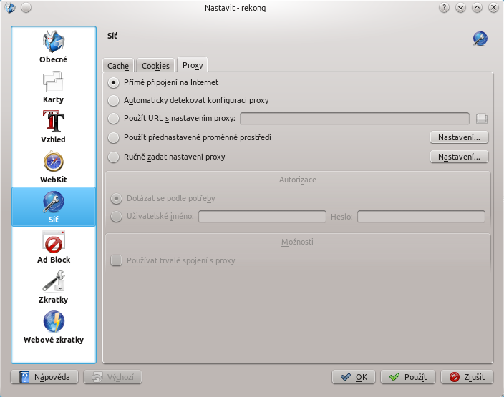Click the proxy configuration URL field
The height and width of the screenshot is (397, 504).
pos(354,119)
